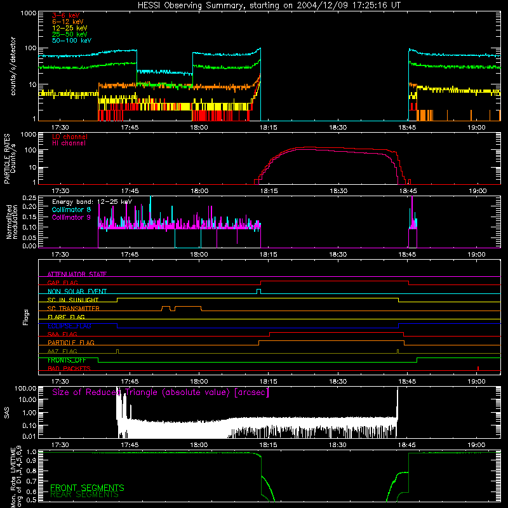Click the HESSI Observing Summary title
The image size is (508, 508).
pyautogui.click(x=269, y=5)
